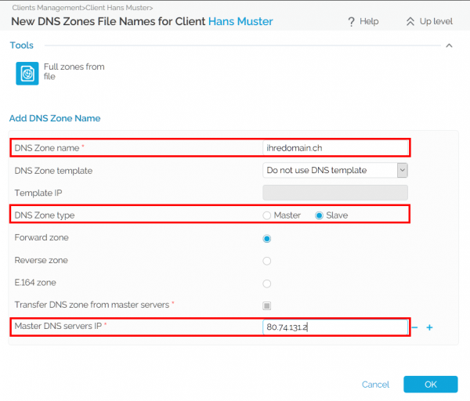Click the Cancel link
Image resolution: width=470 pixels, height=401 pixels.
375,385
